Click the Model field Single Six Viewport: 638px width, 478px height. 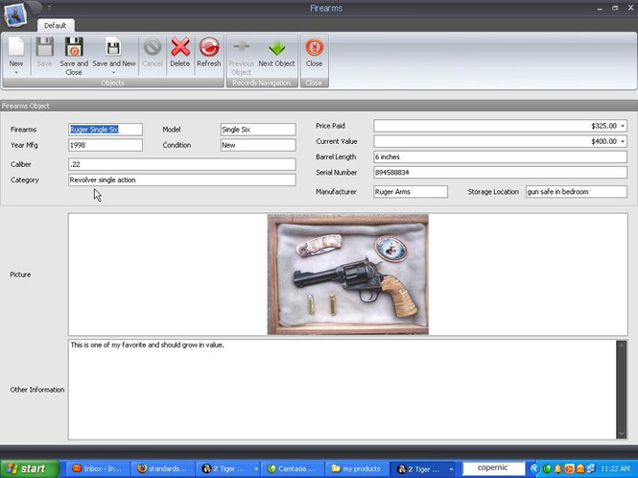[258, 130]
